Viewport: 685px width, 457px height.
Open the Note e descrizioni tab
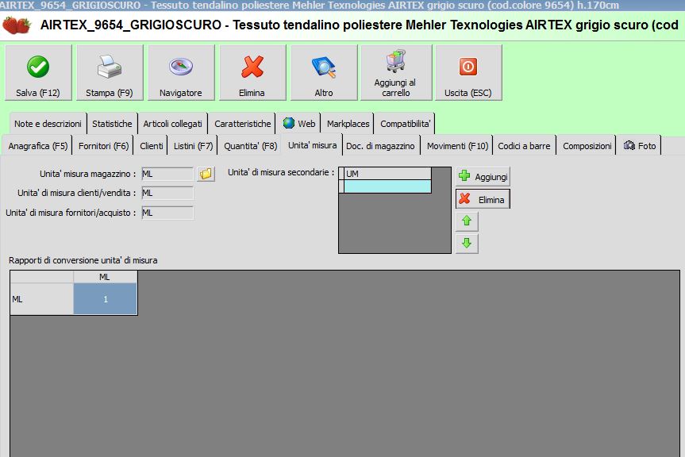pos(48,124)
